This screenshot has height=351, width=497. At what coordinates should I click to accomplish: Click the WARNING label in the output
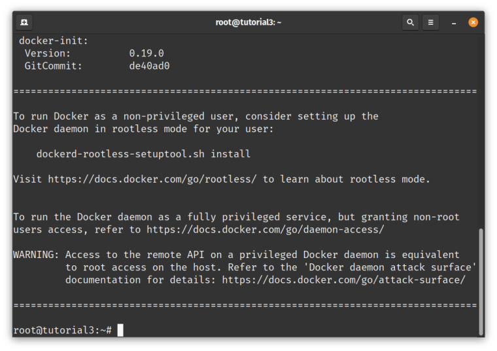36,255
